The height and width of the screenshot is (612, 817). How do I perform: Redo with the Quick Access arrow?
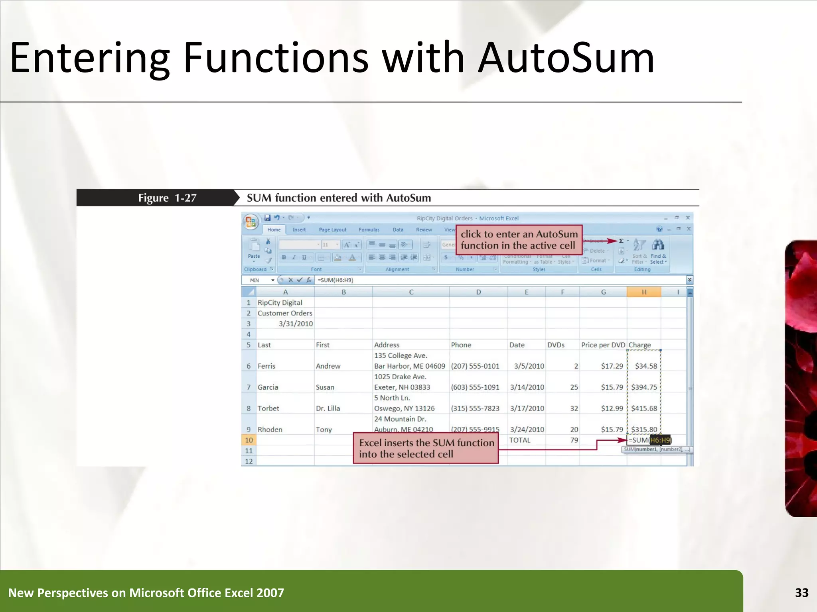tap(291, 218)
